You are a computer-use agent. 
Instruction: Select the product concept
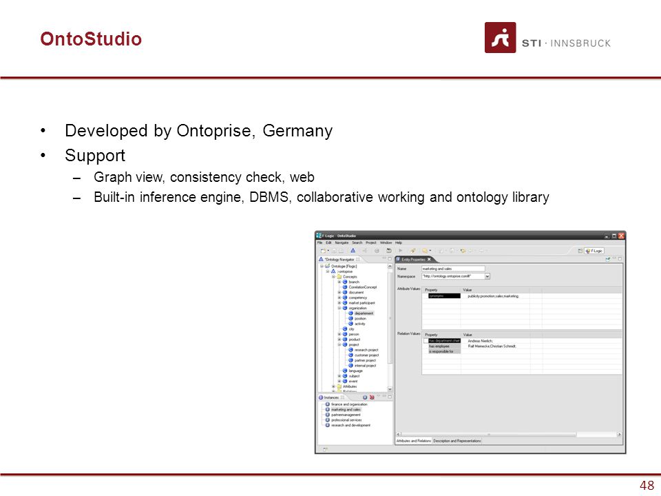(x=352, y=340)
